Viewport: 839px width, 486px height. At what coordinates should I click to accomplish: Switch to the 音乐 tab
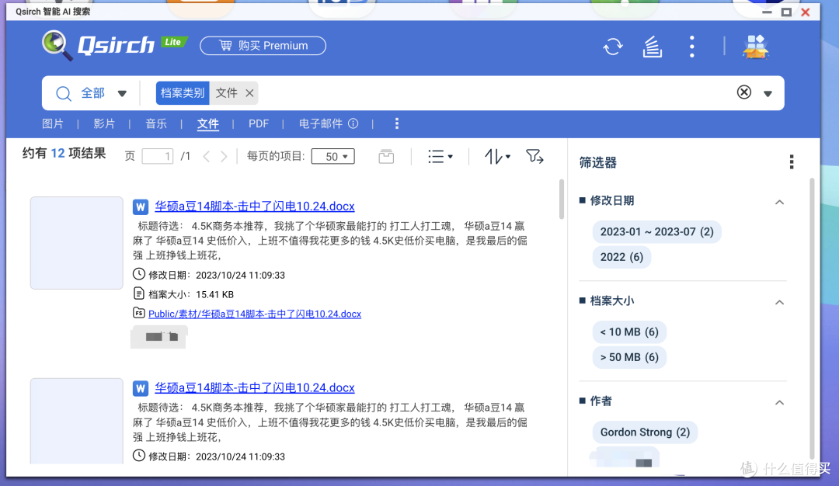[x=156, y=123]
